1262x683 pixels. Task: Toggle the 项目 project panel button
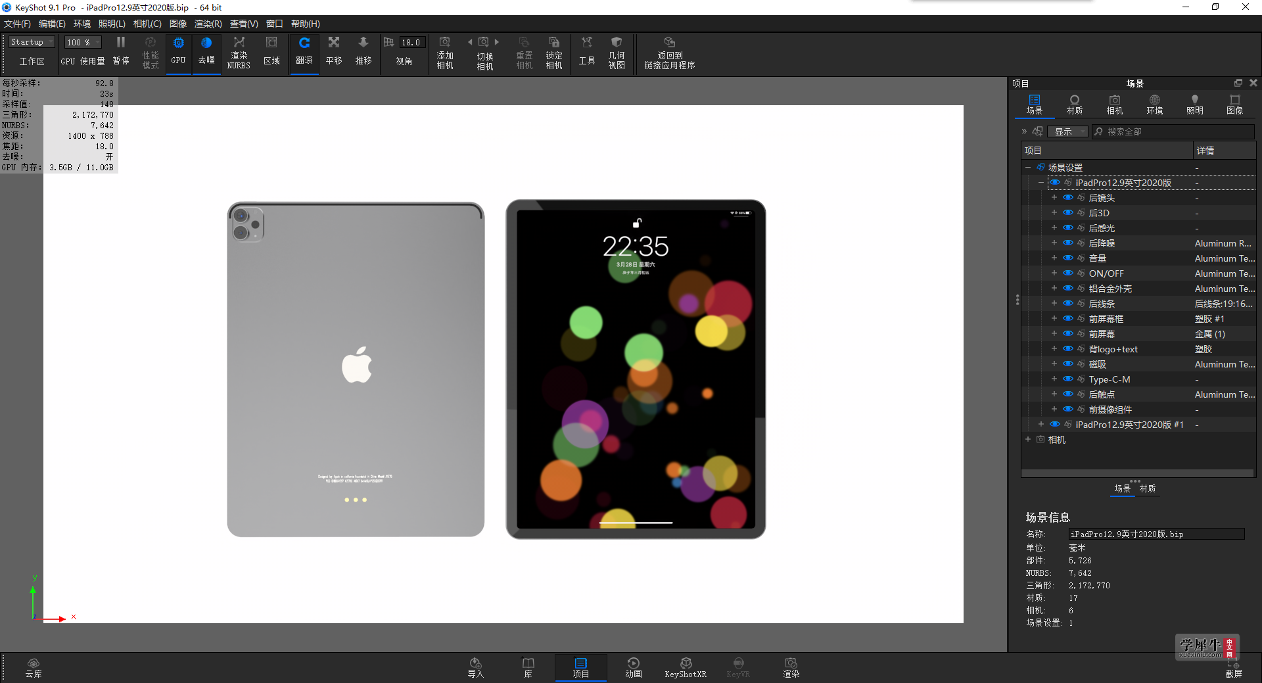click(x=580, y=668)
